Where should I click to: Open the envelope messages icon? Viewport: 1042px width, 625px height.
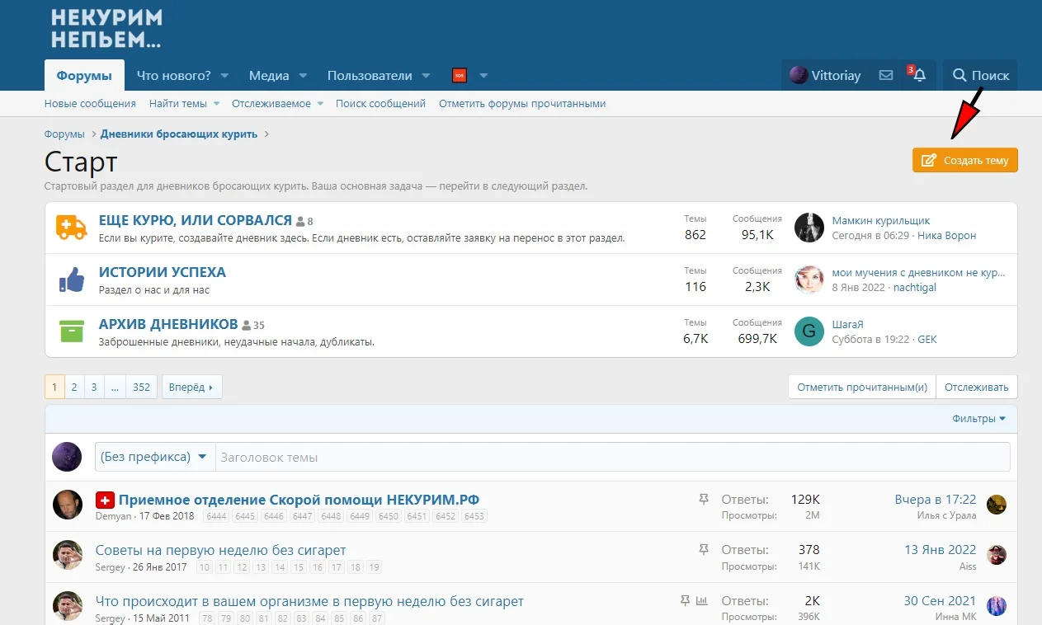[x=885, y=75]
